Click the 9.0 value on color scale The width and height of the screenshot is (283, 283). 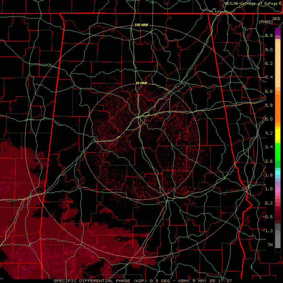coord(269,49)
